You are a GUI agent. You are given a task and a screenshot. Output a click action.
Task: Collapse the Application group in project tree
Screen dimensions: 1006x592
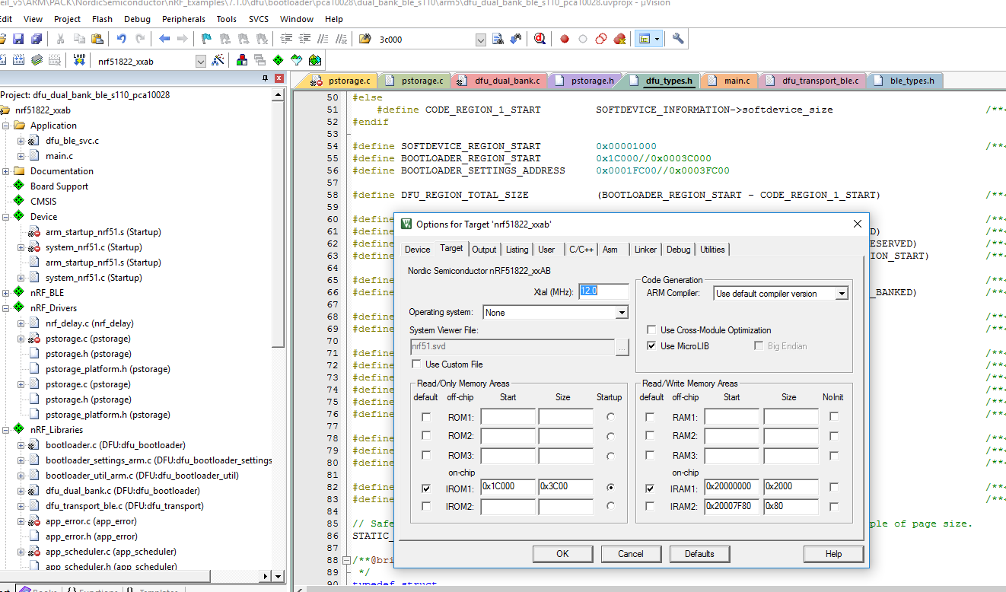6,126
